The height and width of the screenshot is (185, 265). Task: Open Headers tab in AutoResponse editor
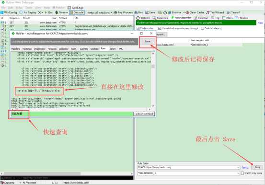point(15,49)
